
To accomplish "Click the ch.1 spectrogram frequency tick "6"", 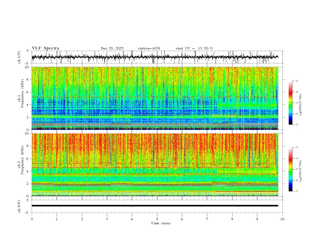I will coord(29,92).
